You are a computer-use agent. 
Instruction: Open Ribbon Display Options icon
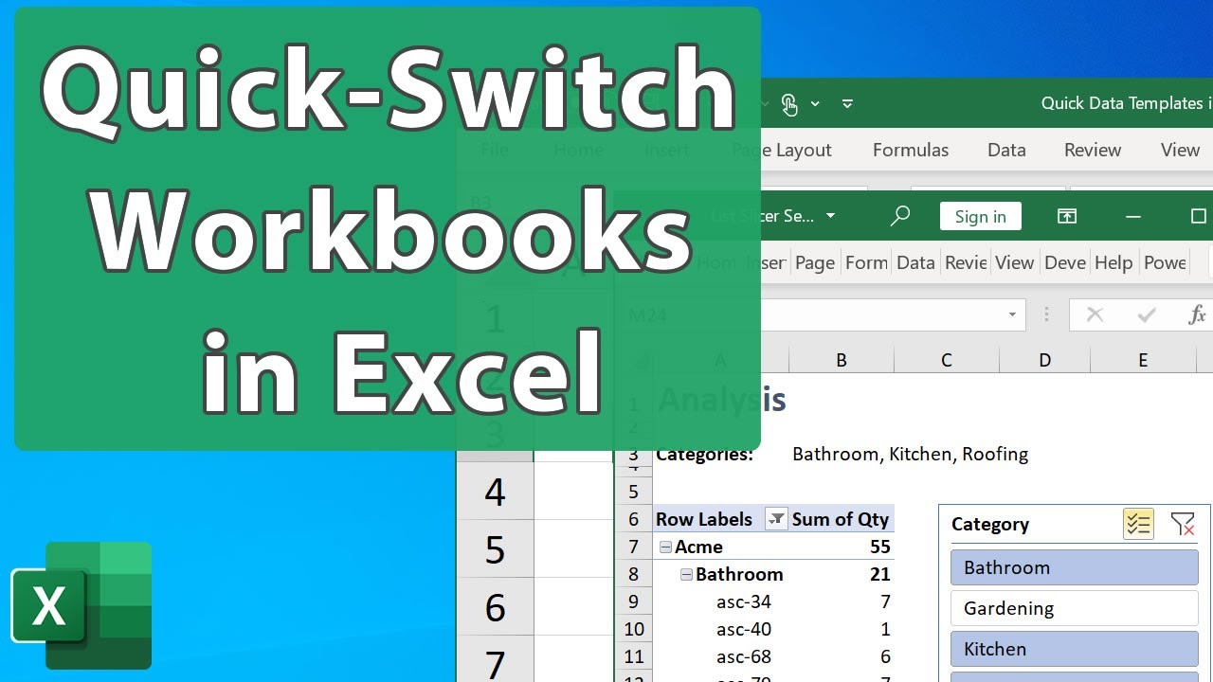coord(1067,216)
